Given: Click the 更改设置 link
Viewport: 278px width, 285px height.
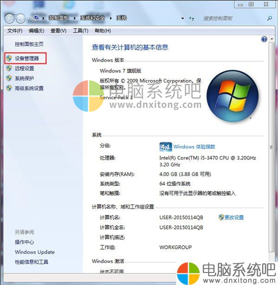Looking at the screenshot, I should tap(234, 217).
